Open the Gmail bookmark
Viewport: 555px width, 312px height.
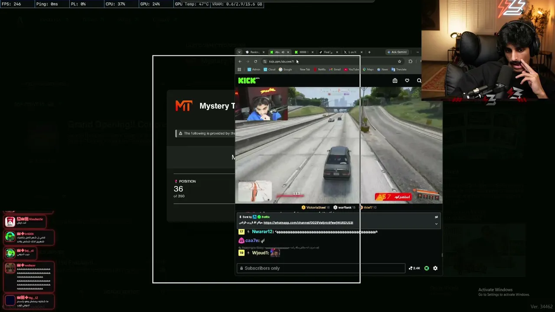click(335, 69)
